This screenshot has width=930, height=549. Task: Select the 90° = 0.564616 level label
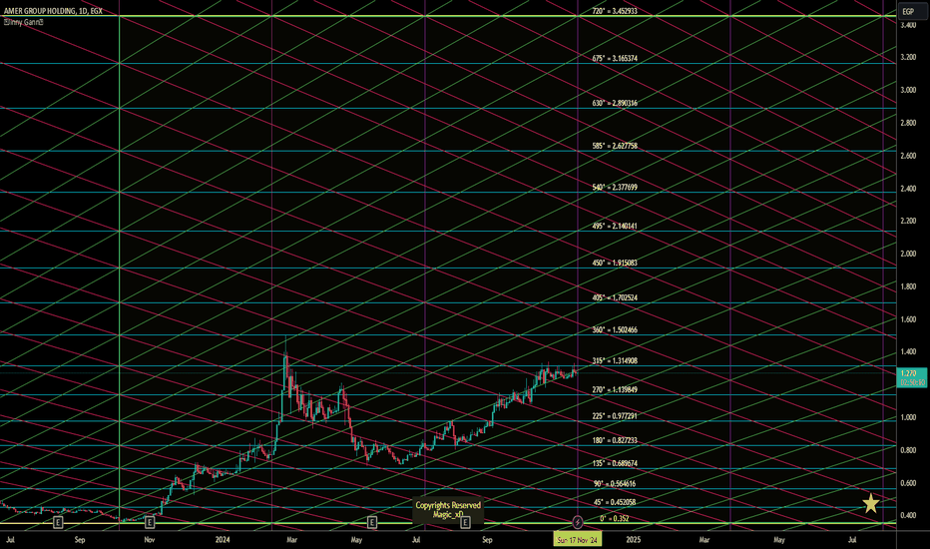pyautogui.click(x=615, y=484)
